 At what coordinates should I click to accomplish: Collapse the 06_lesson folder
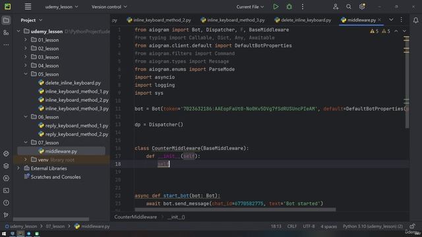point(26,117)
